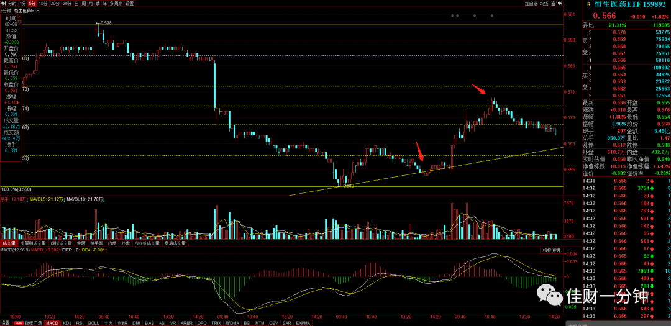Open the info box settings icon

click(x=20, y=21)
